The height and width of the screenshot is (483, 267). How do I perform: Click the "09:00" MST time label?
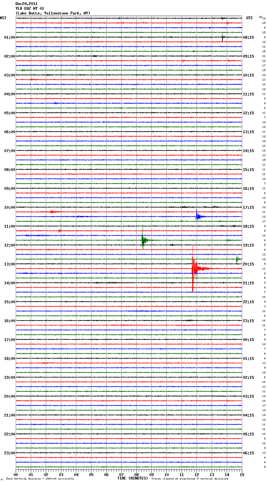pyautogui.click(x=9, y=189)
